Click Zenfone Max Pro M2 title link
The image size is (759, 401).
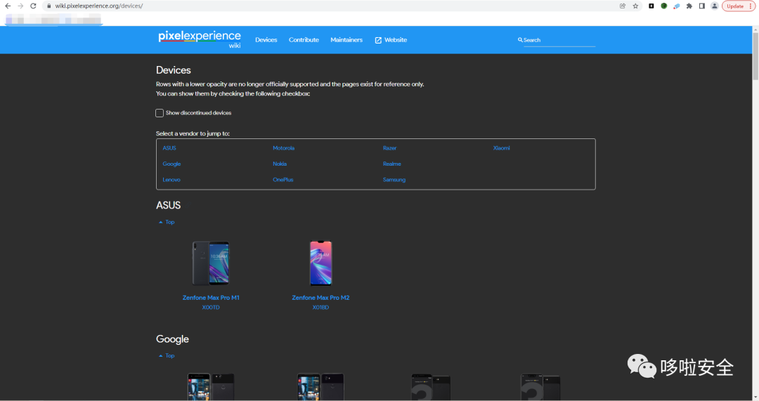point(320,298)
